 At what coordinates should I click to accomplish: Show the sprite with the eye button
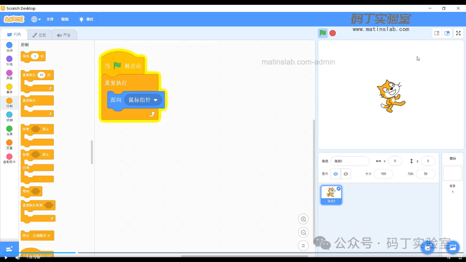pos(336,174)
